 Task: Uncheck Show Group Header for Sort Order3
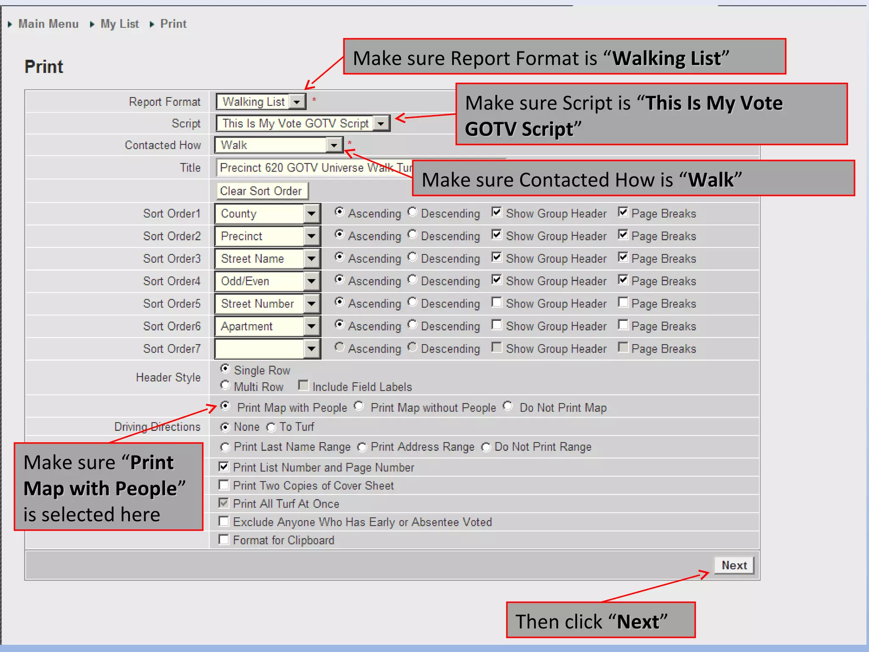[496, 256]
